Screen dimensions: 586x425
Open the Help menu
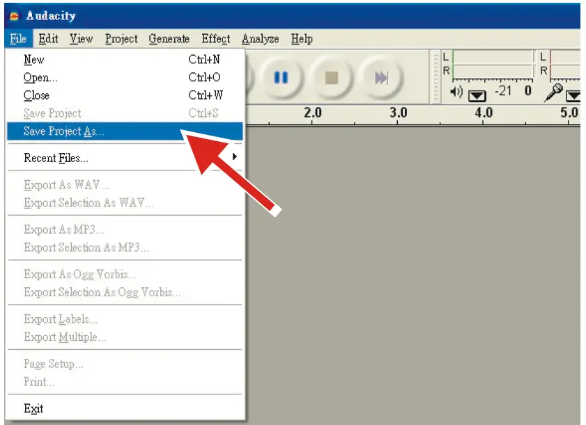click(x=302, y=39)
